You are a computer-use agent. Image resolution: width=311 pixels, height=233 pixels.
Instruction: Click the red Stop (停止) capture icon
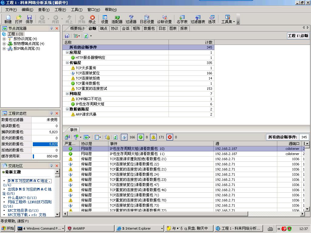click(92, 18)
